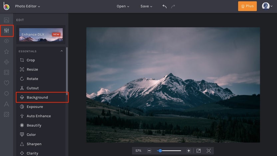This screenshot has height=156, width=277.
Task: Open the Frames square sidebar icon
Action: (7, 73)
